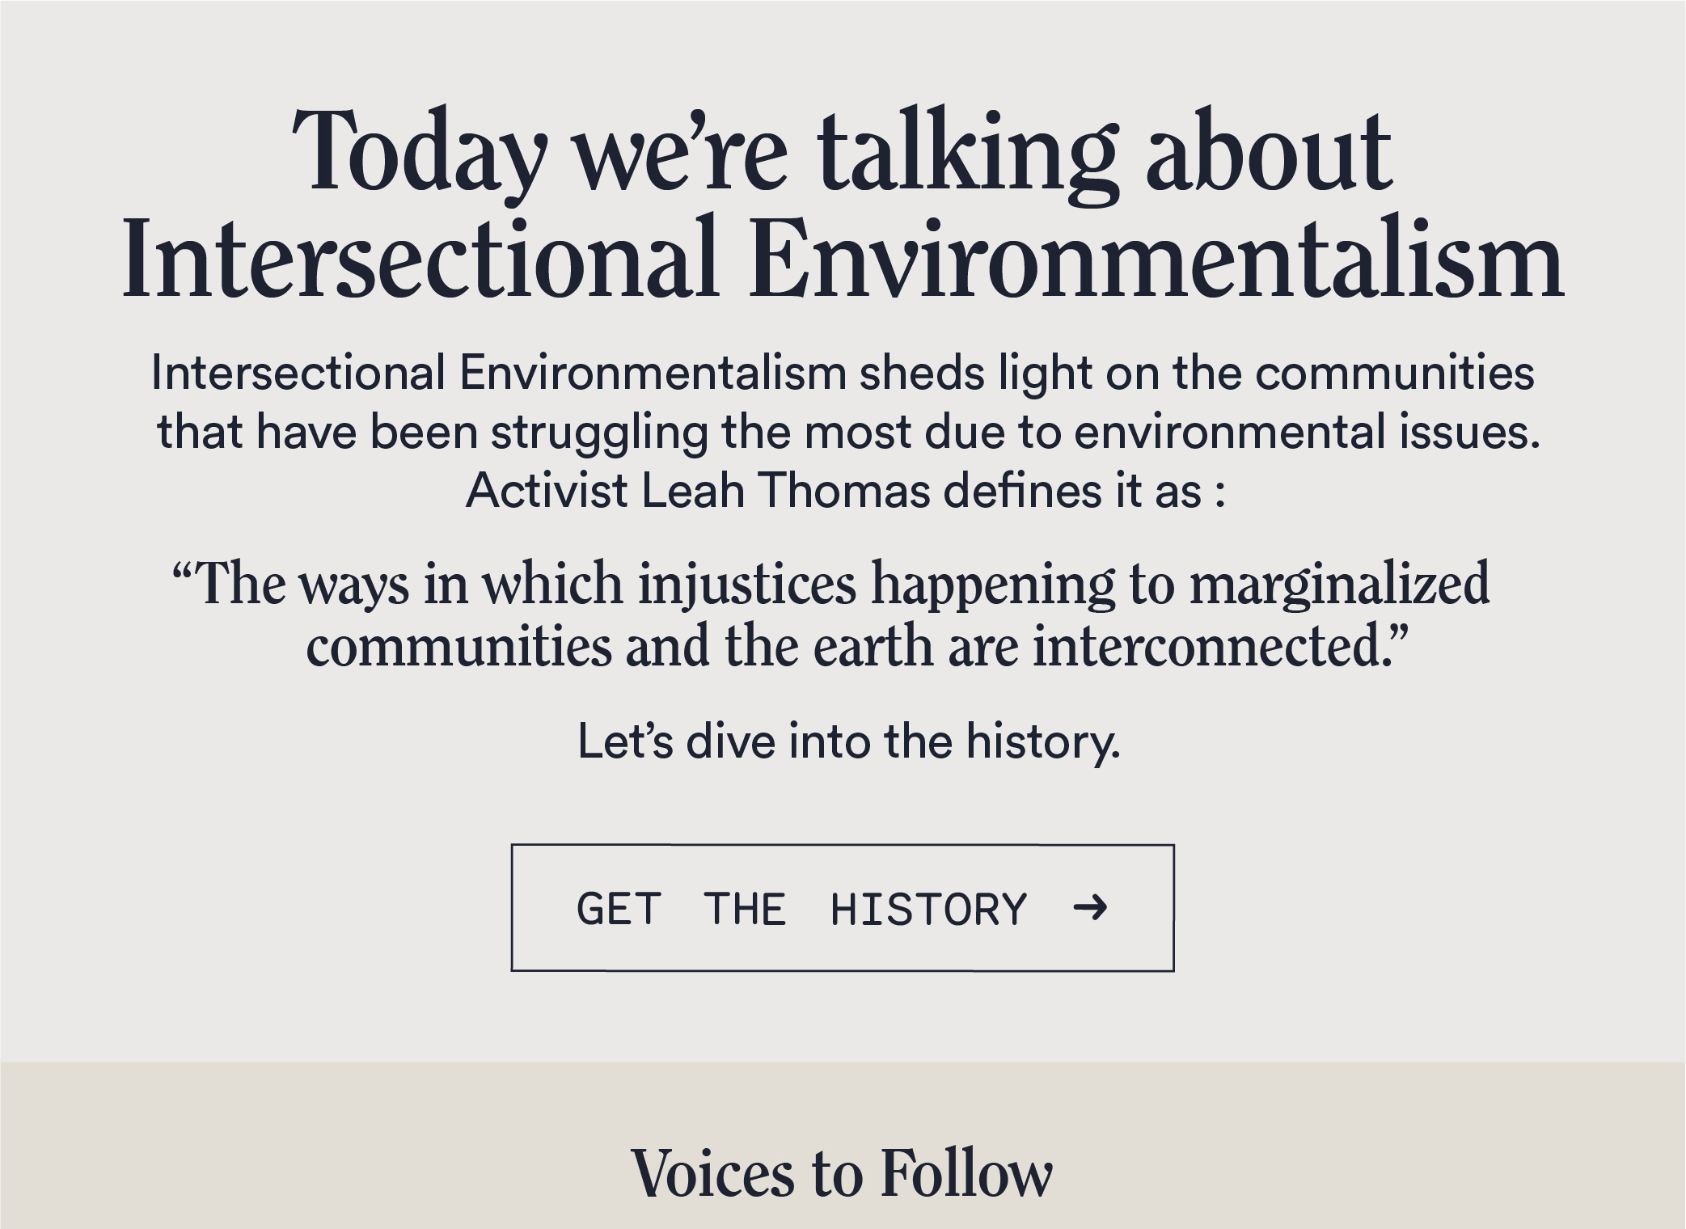Click the line "that have been struggling the most"

point(848,433)
